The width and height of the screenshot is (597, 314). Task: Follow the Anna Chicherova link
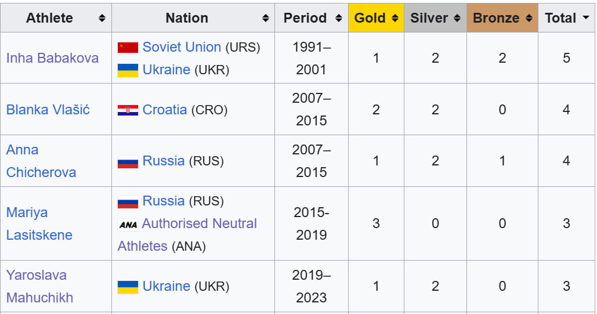(41, 161)
